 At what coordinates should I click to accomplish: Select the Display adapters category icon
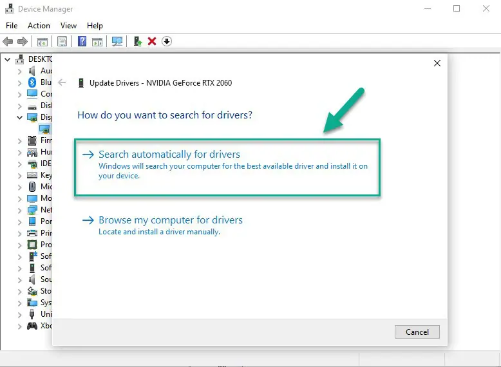pyautogui.click(x=32, y=118)
